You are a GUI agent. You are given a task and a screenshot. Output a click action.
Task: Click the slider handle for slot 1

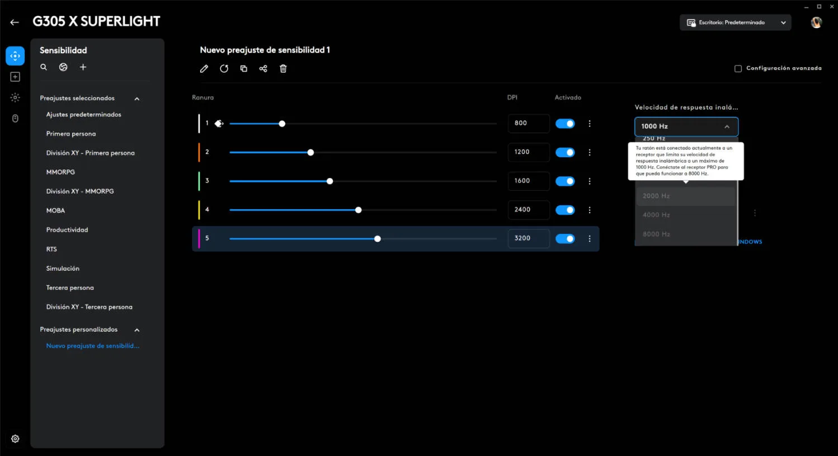(x=282, y=124)
